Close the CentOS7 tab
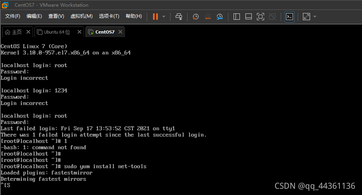This screenshot has width=362, height=195. click(x=120, y=32)
